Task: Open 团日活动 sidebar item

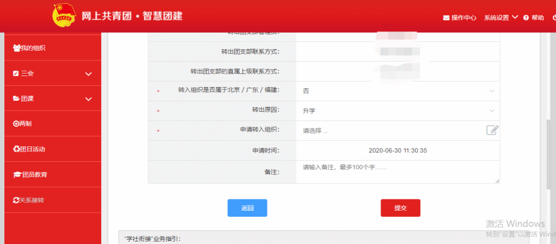Action: pos(53,149)
